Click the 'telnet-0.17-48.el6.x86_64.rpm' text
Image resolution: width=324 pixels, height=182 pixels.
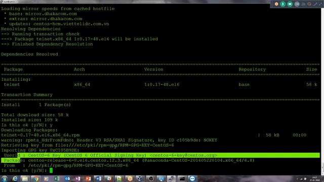click(40, 135)
